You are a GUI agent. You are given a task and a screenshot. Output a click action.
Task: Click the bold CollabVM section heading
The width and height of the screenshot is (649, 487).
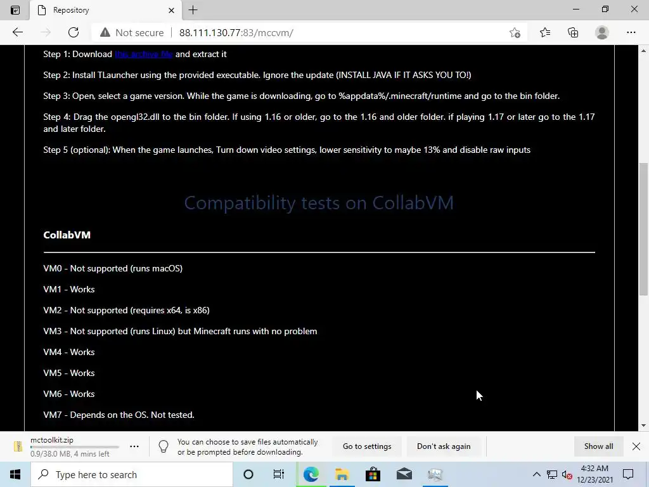(67, 235)
